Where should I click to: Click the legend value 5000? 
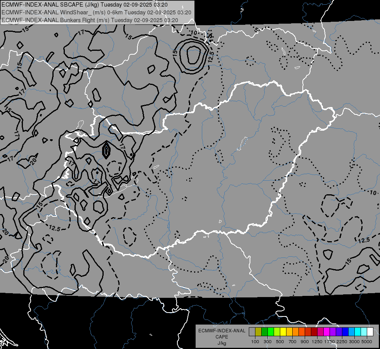coord(367,342)
